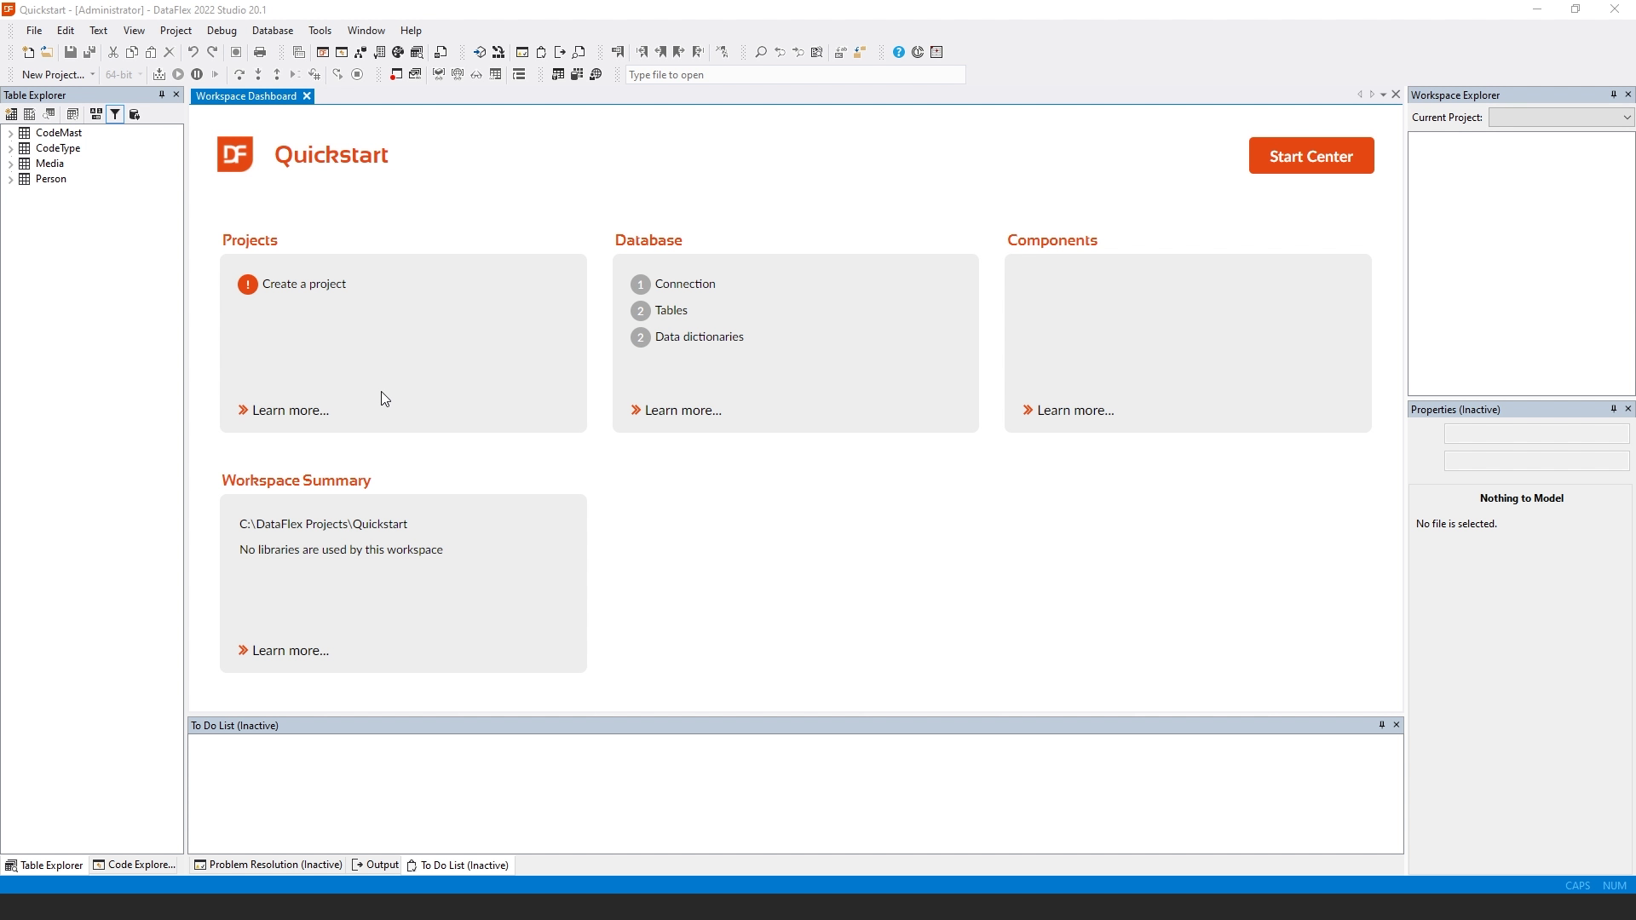Switch to the Output tab
1636x920 pixels.
coord(375,865)
